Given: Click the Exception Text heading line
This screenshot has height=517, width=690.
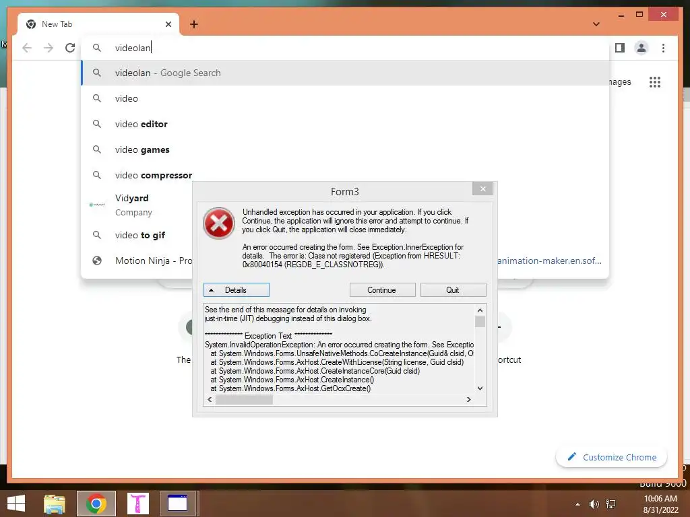Looking at the screenshot, I should tap(268, 335).
